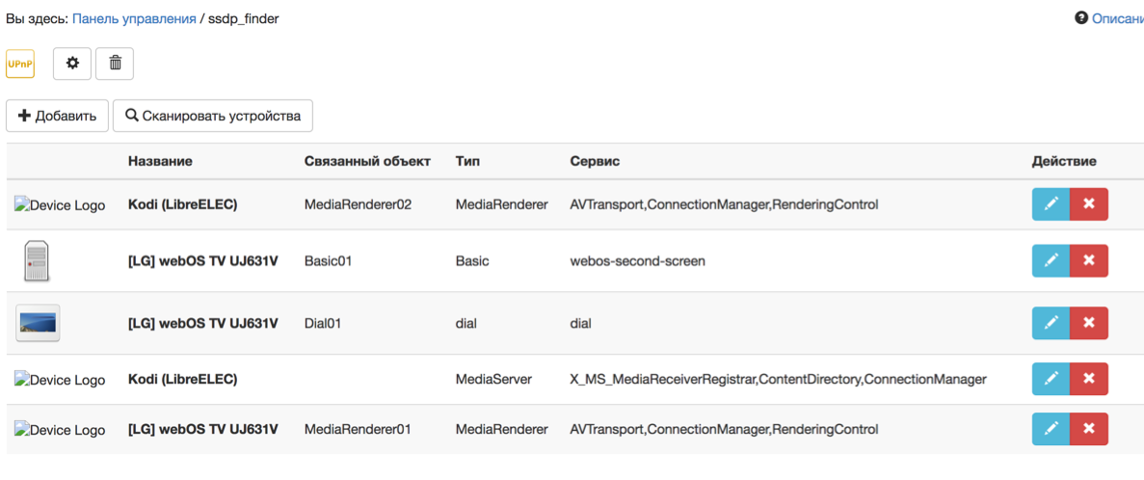Select the Kodi (LibreELEC) MediaServer name
Screen dimensions: 1144x480
182,379
